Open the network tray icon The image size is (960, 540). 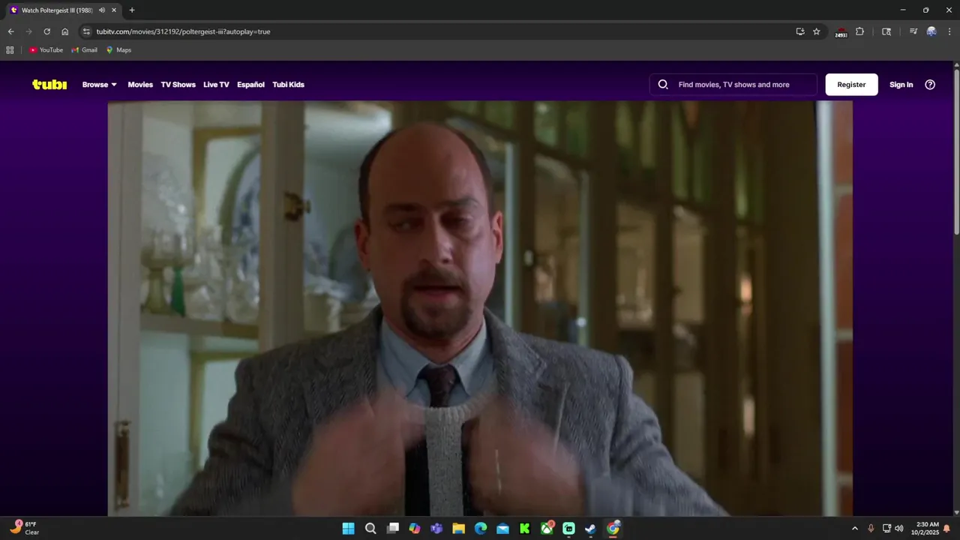(886, 529)
